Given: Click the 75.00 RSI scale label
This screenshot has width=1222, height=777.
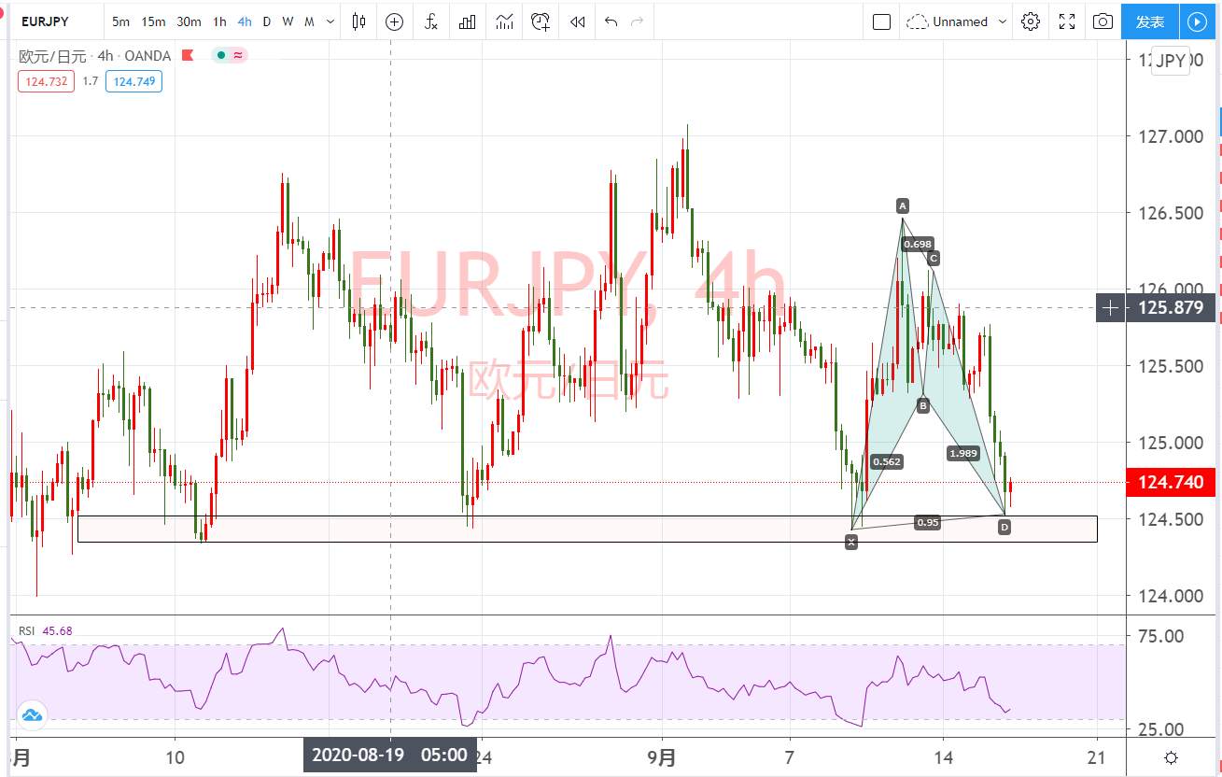Looking at the screenshot, I should [x=1162, y=636].
